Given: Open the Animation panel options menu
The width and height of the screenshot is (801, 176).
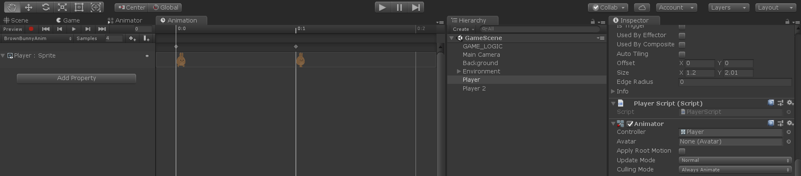Looking at the screenshot, I should (x=440, y=22).
